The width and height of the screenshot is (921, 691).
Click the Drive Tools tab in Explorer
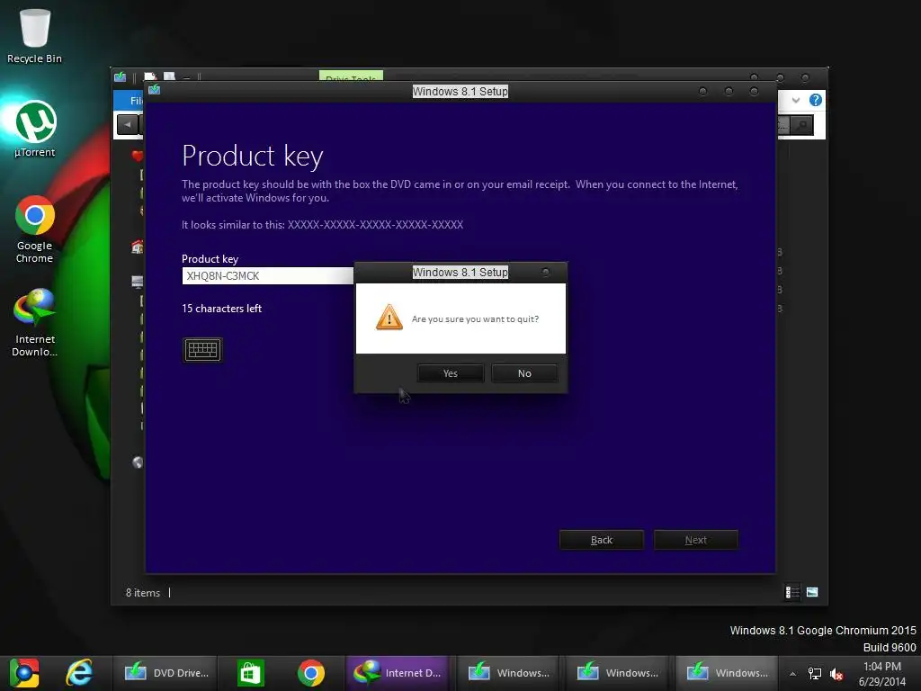point(351,76)
